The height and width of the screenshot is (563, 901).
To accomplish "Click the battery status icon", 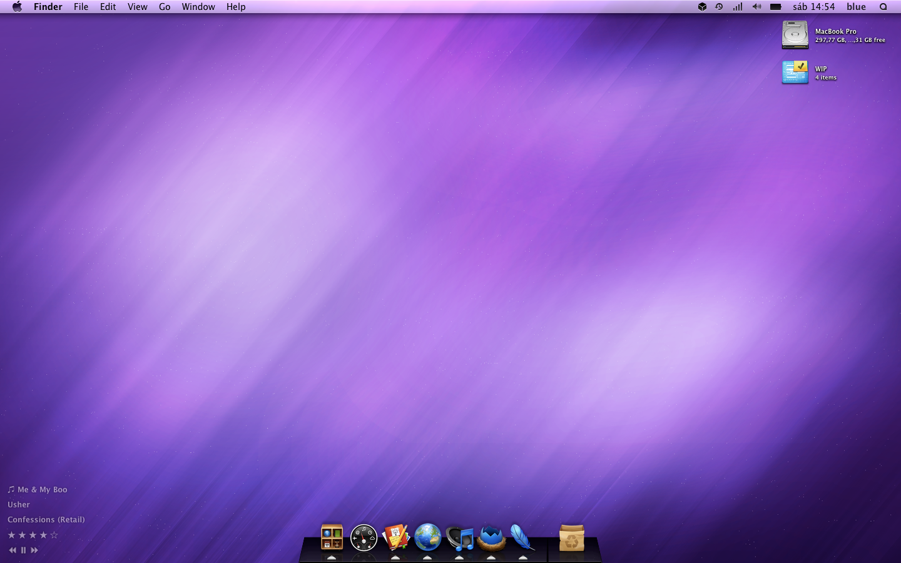I will [776, 7].
